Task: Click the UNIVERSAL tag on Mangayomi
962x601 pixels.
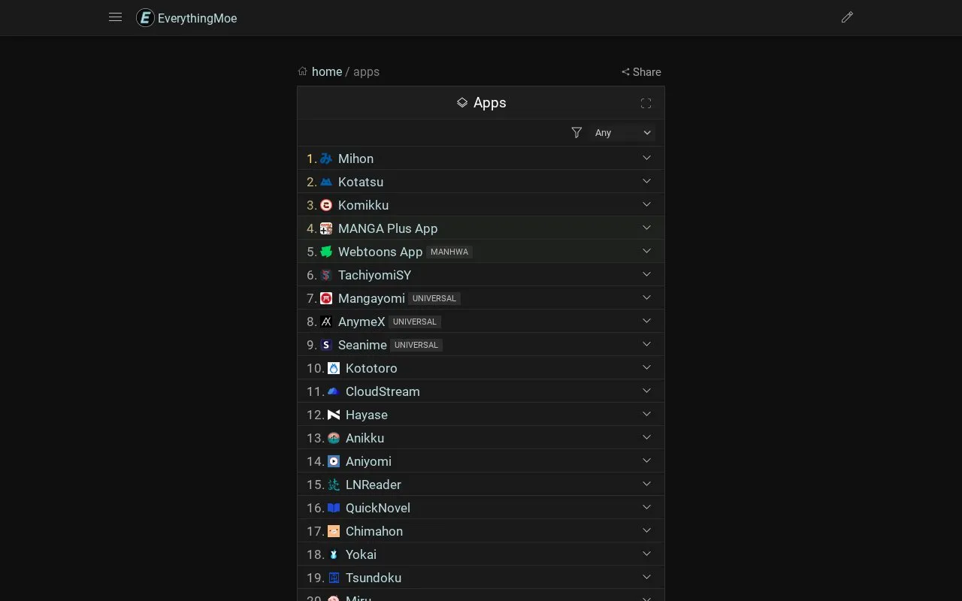Action: coord(434,298)
